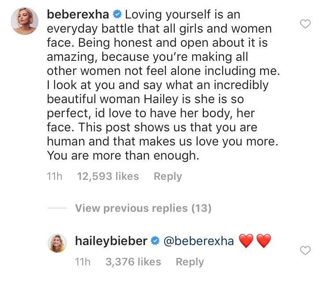View the 3,376 likes list
The height and width of the screenshot is (283, 330).
pyautogui.click(x=133, y=262)
